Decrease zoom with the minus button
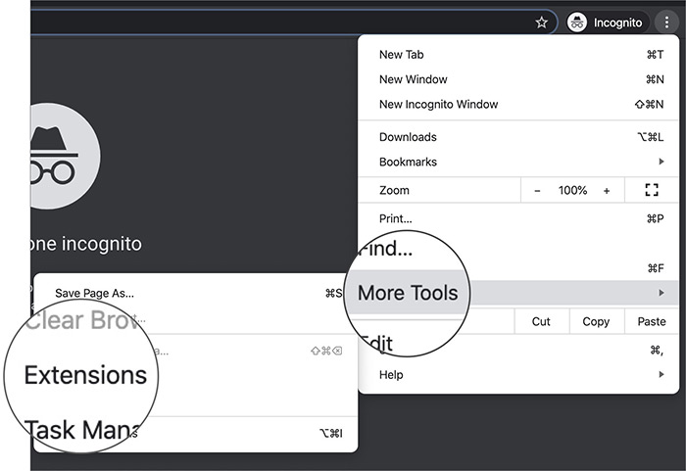The image size is (686, 471). pyautogui.click(x=537, y=191)
